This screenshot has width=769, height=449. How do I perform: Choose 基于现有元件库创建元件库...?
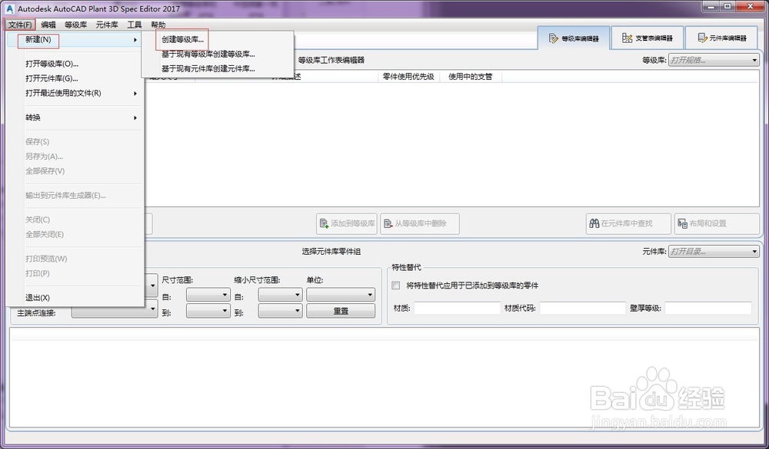click(x=208, y=69)
